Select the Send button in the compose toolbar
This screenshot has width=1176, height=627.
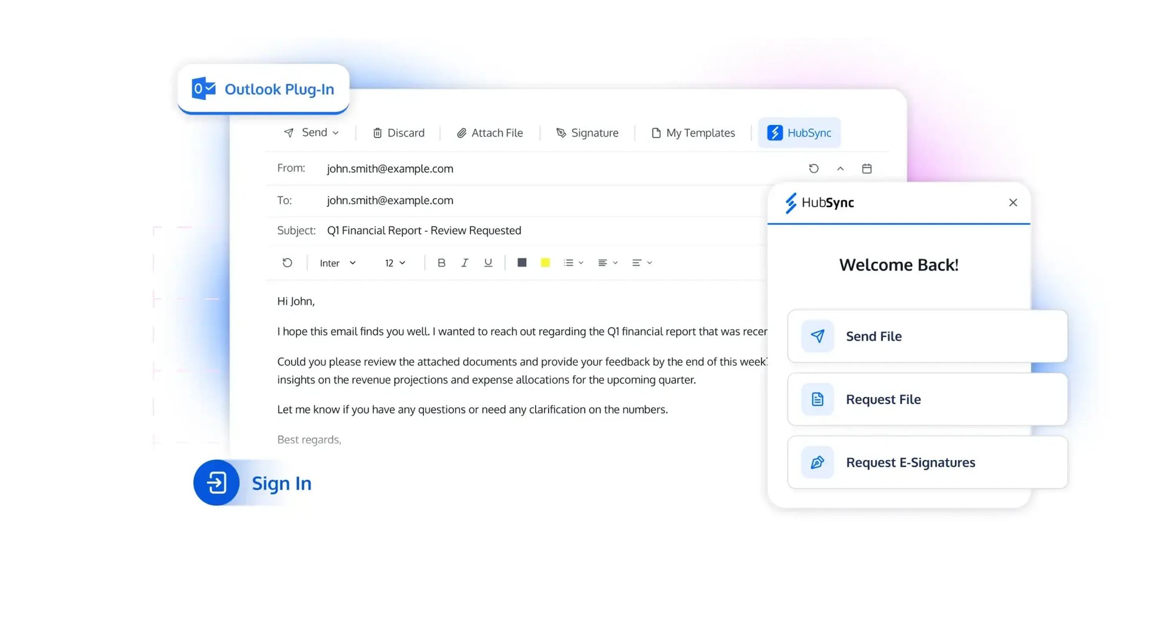(x=311, y=132)
